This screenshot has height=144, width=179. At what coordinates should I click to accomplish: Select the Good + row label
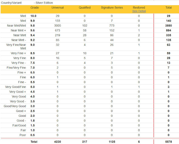click(21, 111)
